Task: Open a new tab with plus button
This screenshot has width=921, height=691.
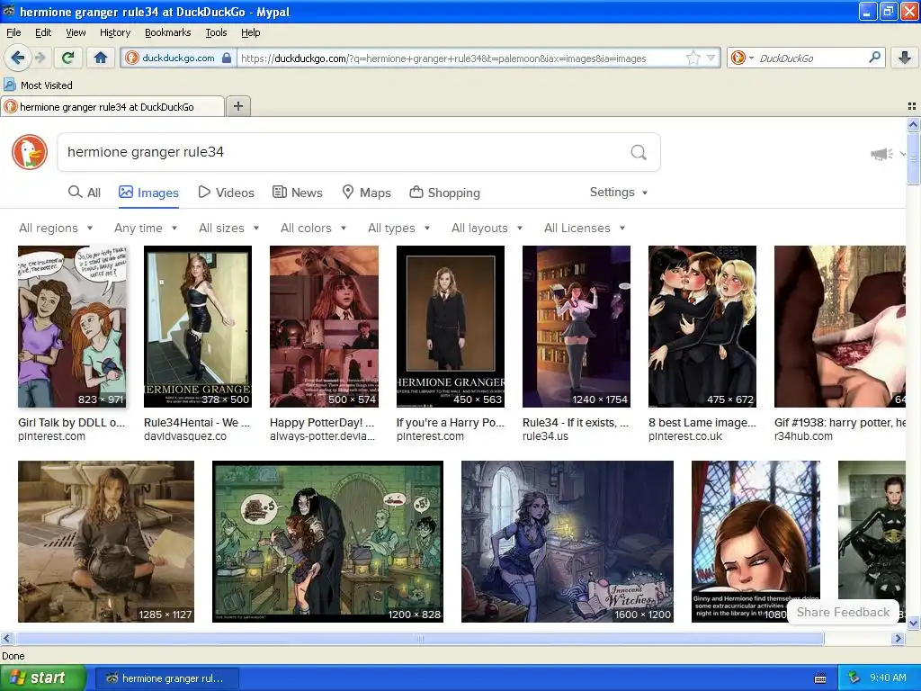Action: tap(237, 106)
